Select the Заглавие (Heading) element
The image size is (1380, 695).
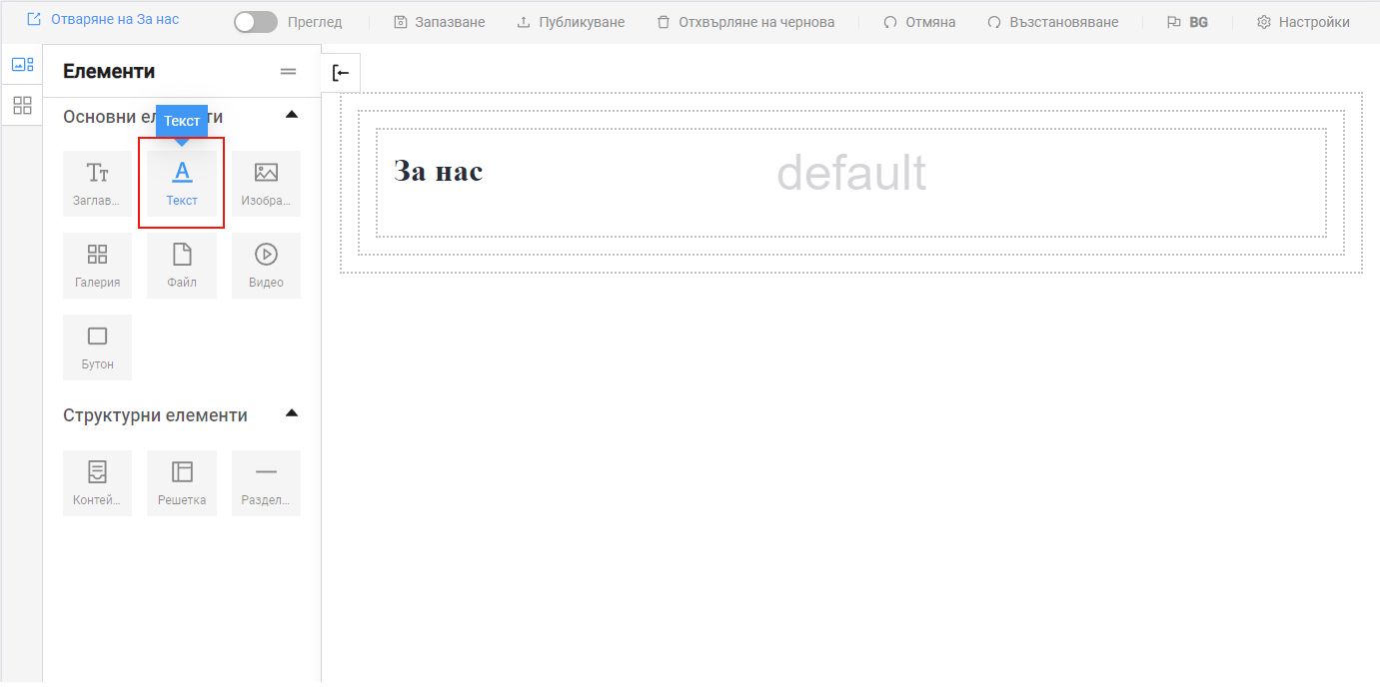97,183
